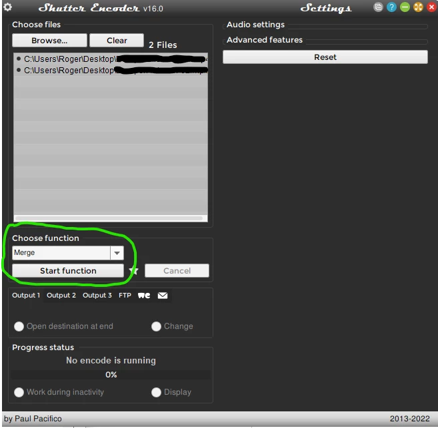438x428 pixels.
Task: Switch to the Output 3 tab
Action: pos(97,296)
